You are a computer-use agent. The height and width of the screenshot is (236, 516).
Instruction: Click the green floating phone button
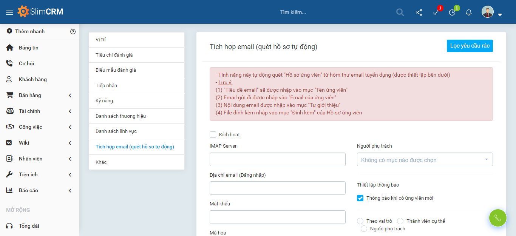pos(497,218)
